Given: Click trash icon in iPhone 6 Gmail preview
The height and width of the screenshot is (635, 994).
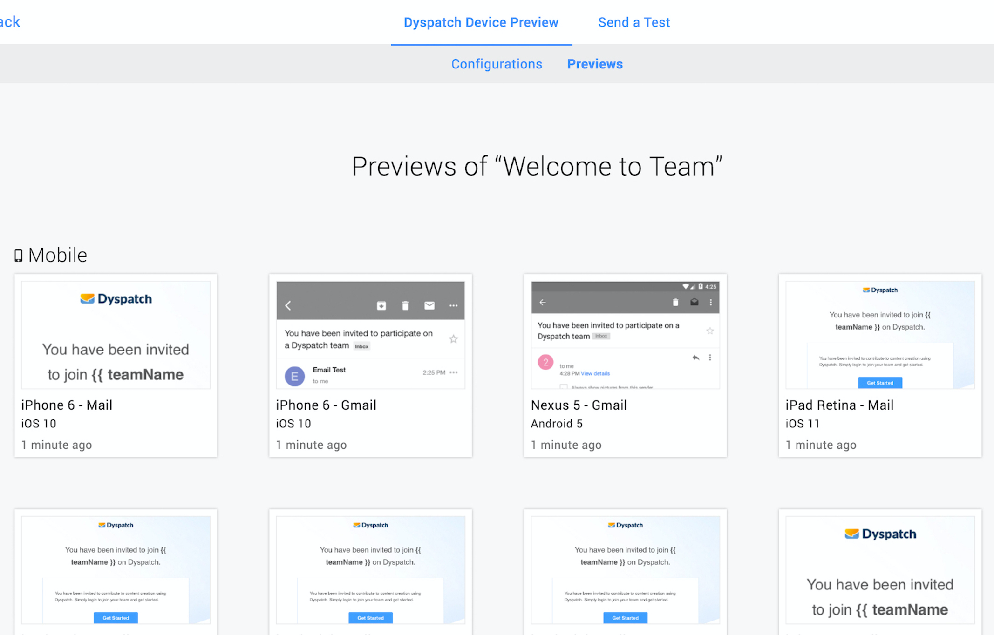Looking at the screenshot, I should (405, 305).
